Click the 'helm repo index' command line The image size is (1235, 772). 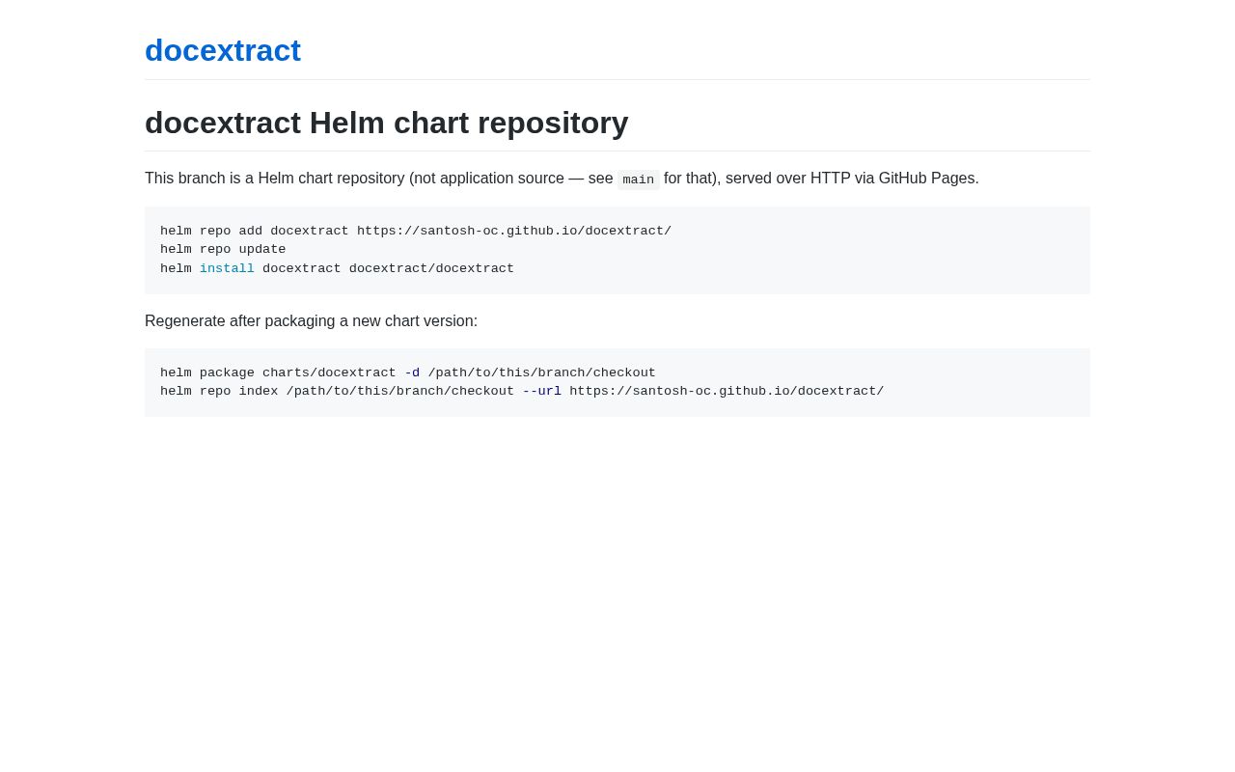pos(522,391)
